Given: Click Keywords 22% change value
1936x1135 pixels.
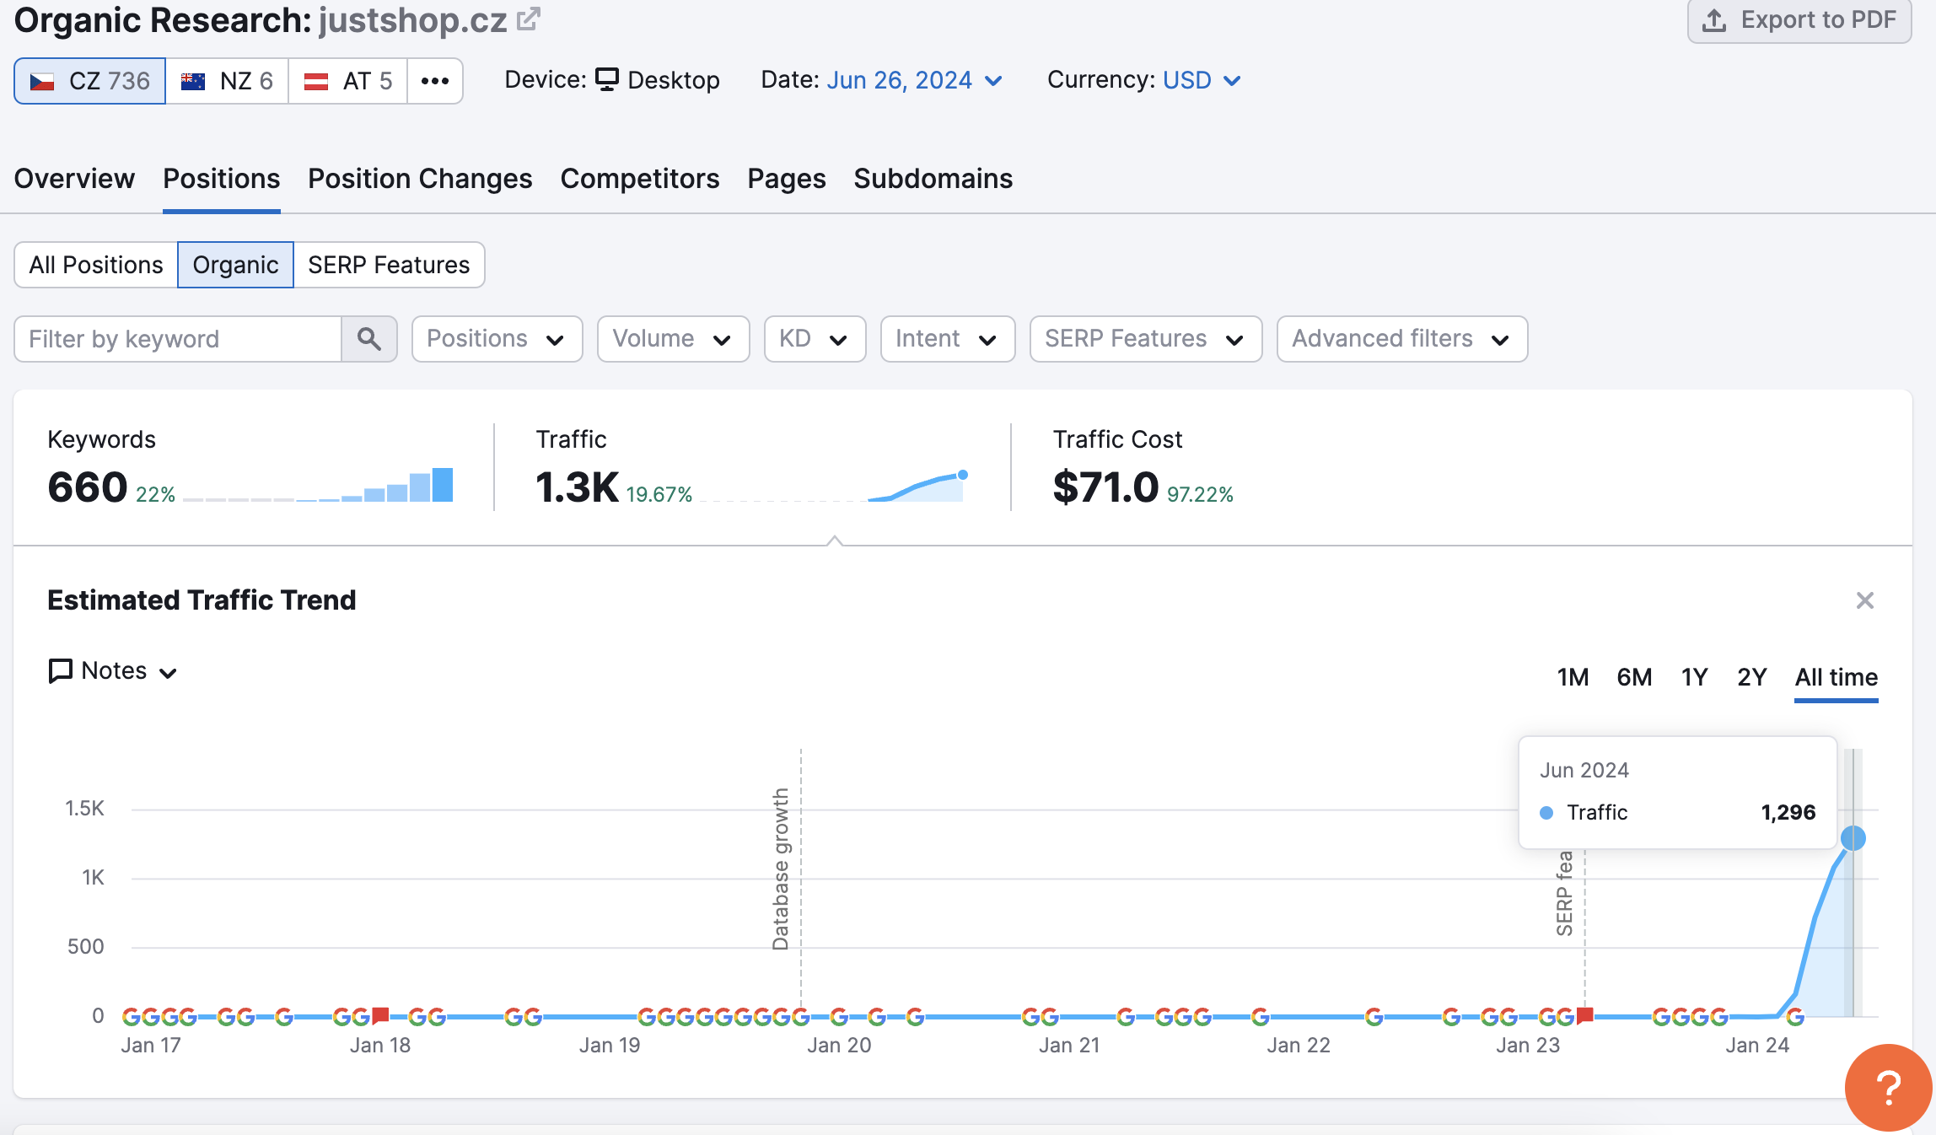Looking at the screenshot, I should coord(155,494).
